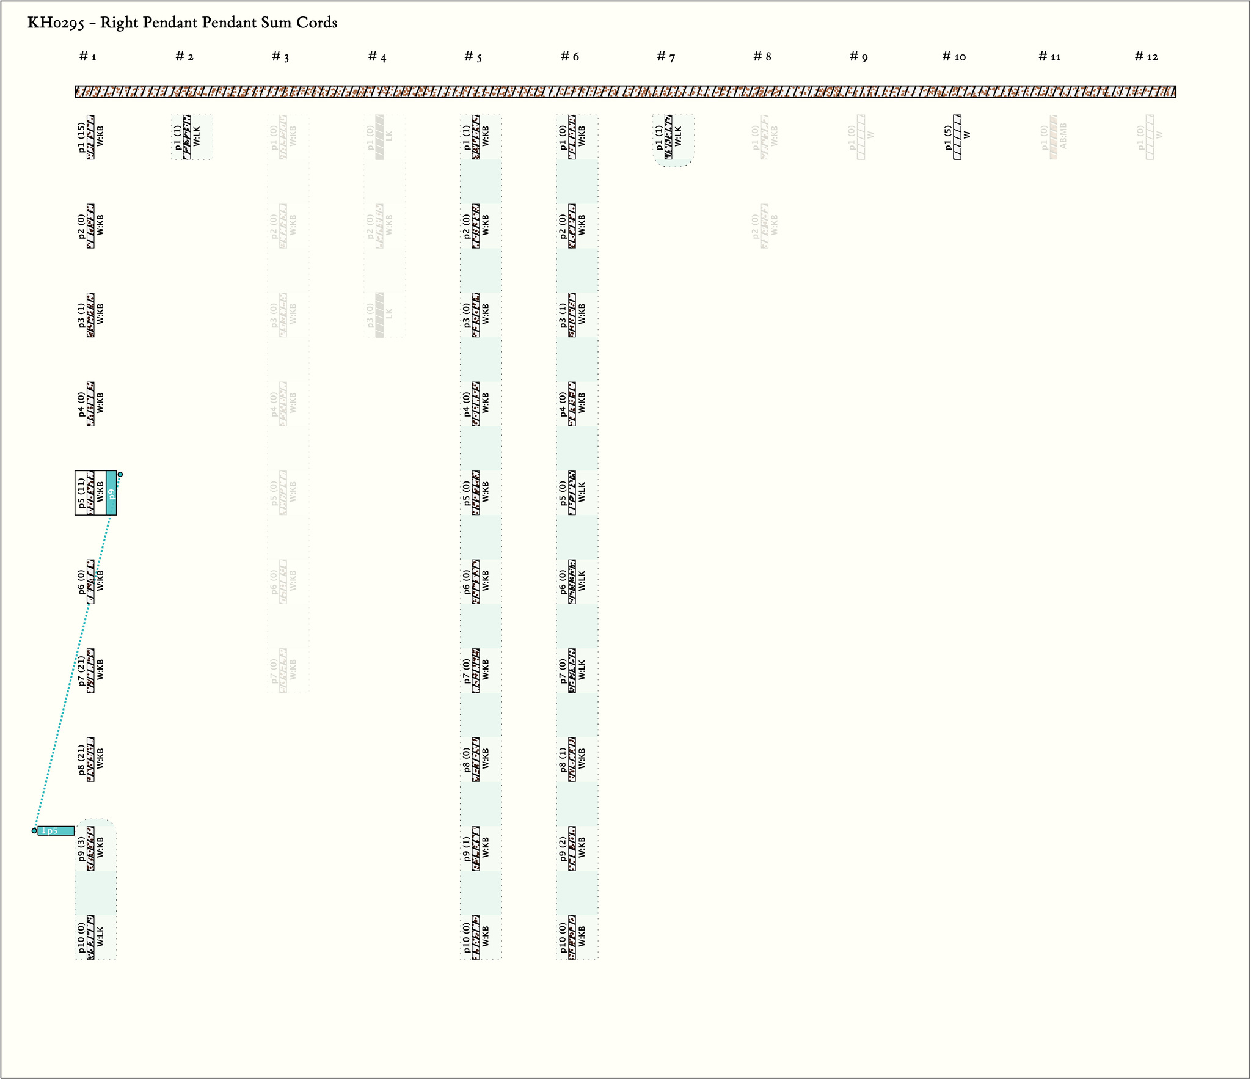Click the p3 (1) cord in column #6

pos(572,315)
